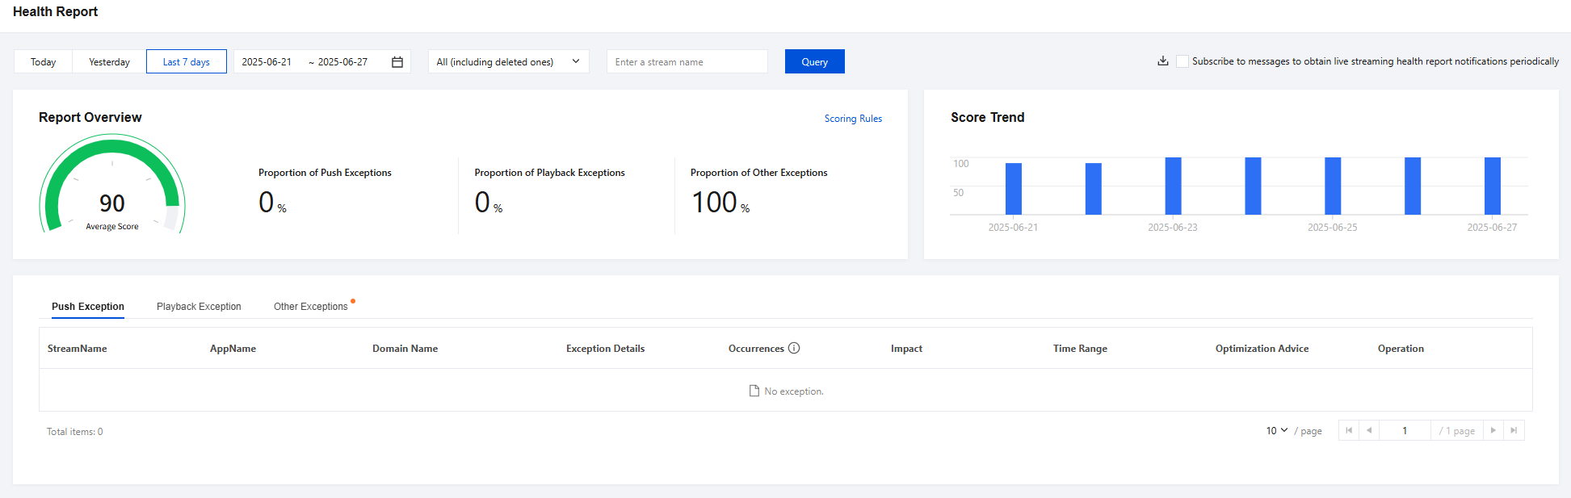The width and height of the screenshot is (1571, 498).
Task: Enable health report subscription checkbox
Action: coord(1182,61)
